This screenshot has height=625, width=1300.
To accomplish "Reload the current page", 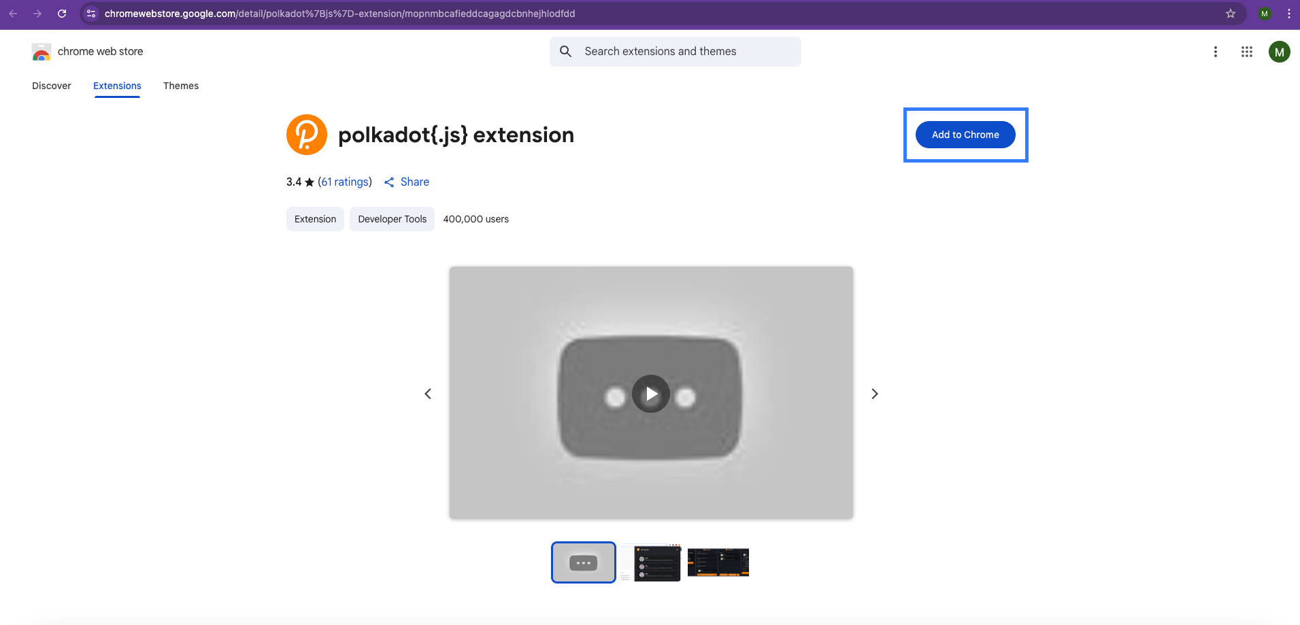I will coord(62,14).
